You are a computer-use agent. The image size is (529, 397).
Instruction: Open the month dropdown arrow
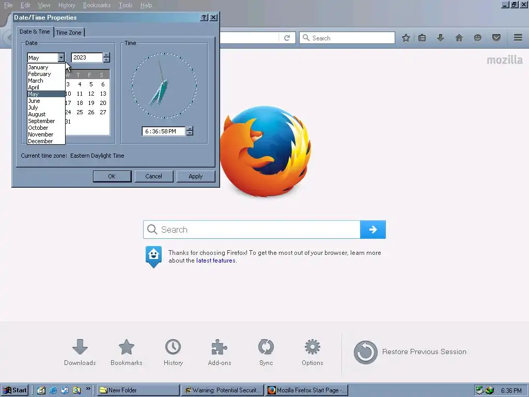coord(61,58)
